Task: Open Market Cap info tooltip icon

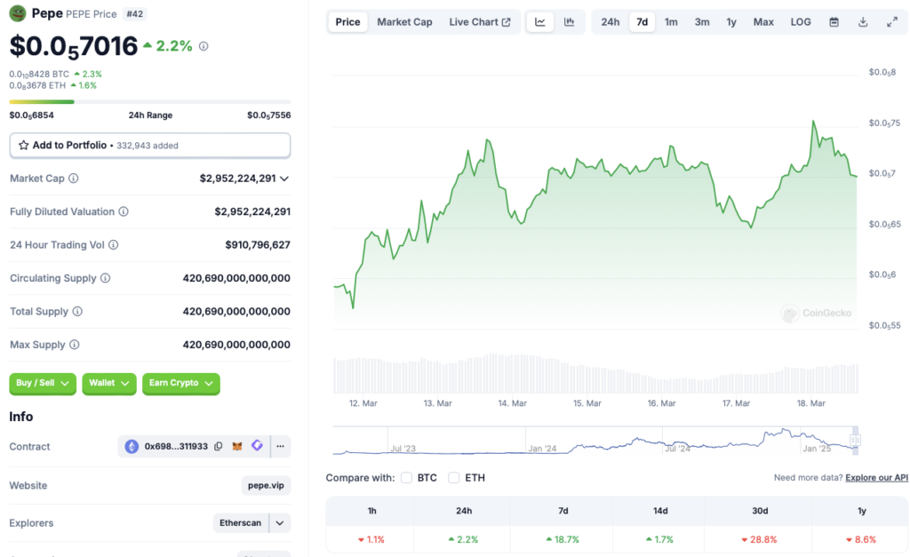Action: click(x=74, y=179)
